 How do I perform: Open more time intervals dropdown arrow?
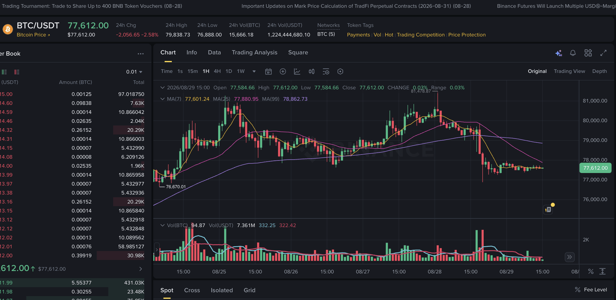click(x=254, y=71)
